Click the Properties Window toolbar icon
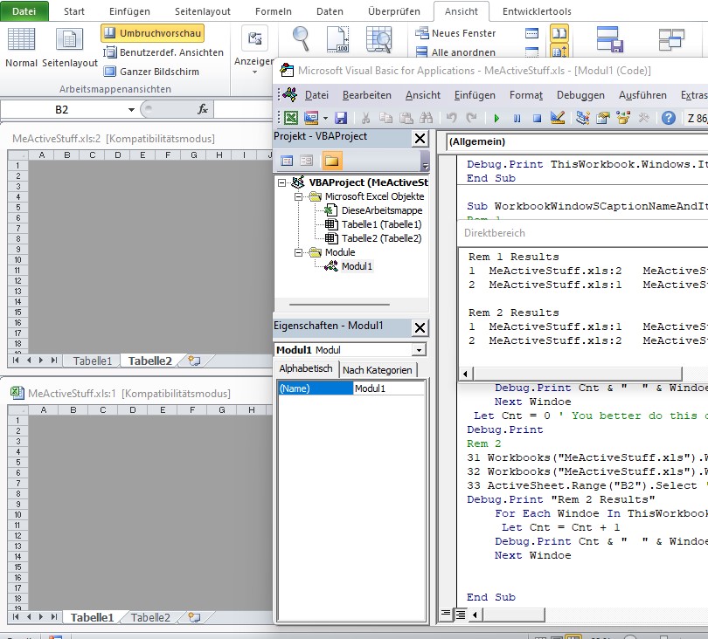Image resolution: width=708 pixels, height=639 pixels. coord(603,118)
